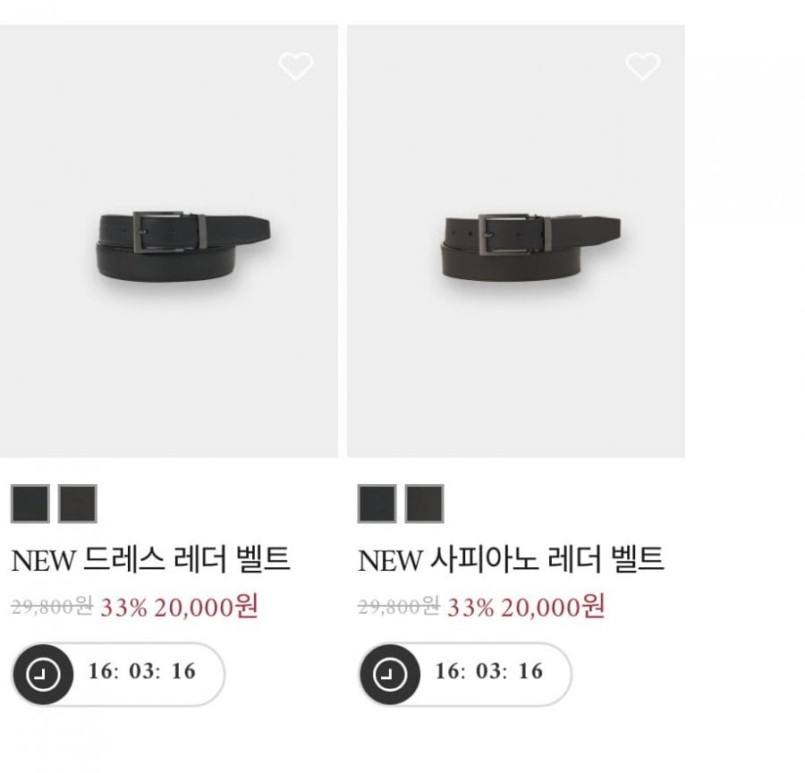This screenshot has height=773, width=805.
Task: Click the clock icon under 사피아노 레더 벨트
Action: click(390, 674)
